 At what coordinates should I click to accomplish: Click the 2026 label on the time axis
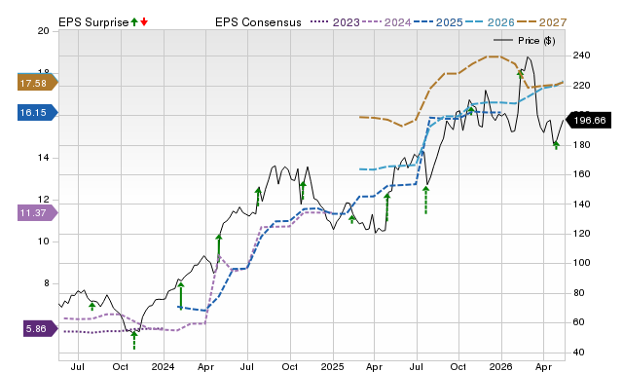(500, 366)
